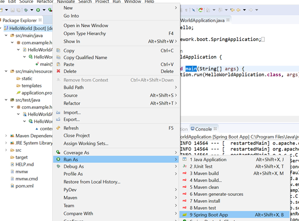Viewport: 299px width, 221px height.
Task: Collapse the src/test/java folder
Action: tap(6, 100)
